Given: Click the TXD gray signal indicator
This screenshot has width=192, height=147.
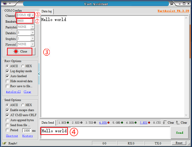Looking at the screenshot, I should (95, 123).
